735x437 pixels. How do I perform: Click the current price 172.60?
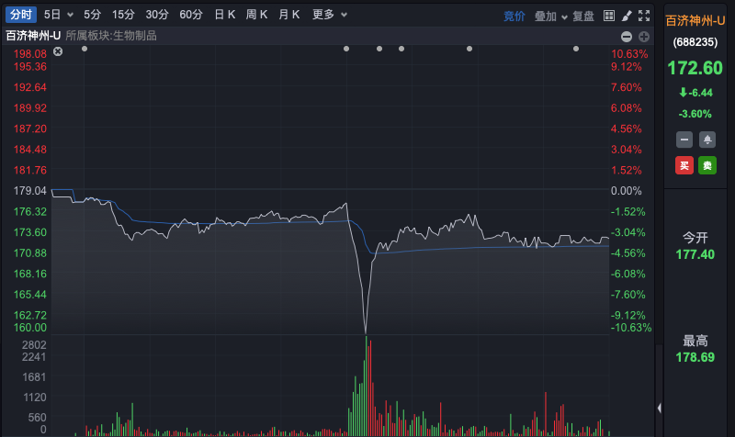click(695, 68)
